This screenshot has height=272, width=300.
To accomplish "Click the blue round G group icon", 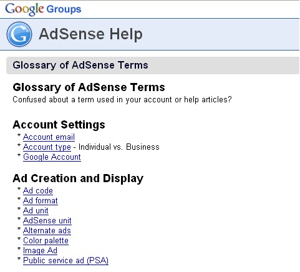I will (19, 34).
